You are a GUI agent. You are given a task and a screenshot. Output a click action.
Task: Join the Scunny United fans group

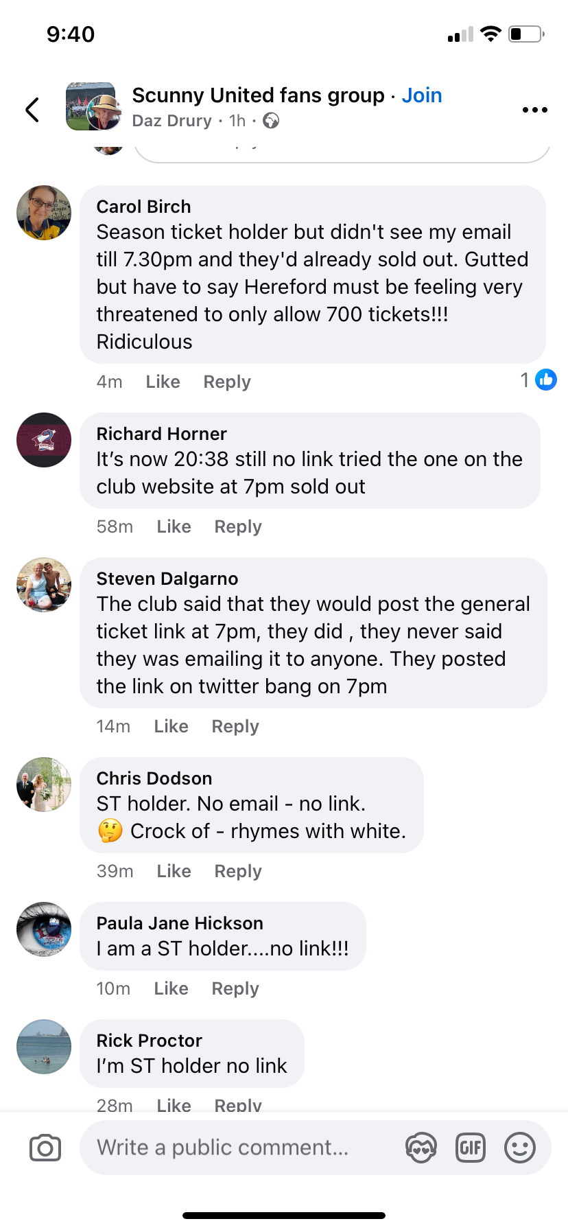coord(422,95)
